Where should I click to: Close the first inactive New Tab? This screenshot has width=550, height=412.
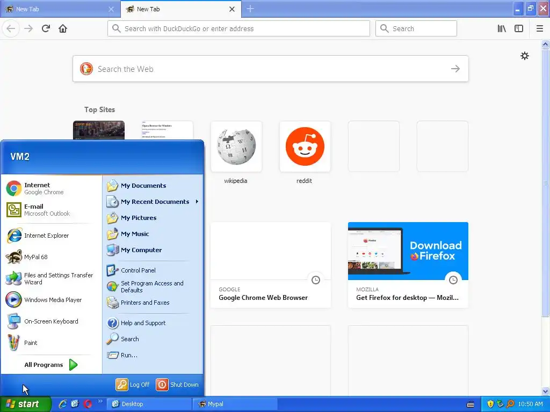pyautogui.click(x=111, y=9)
